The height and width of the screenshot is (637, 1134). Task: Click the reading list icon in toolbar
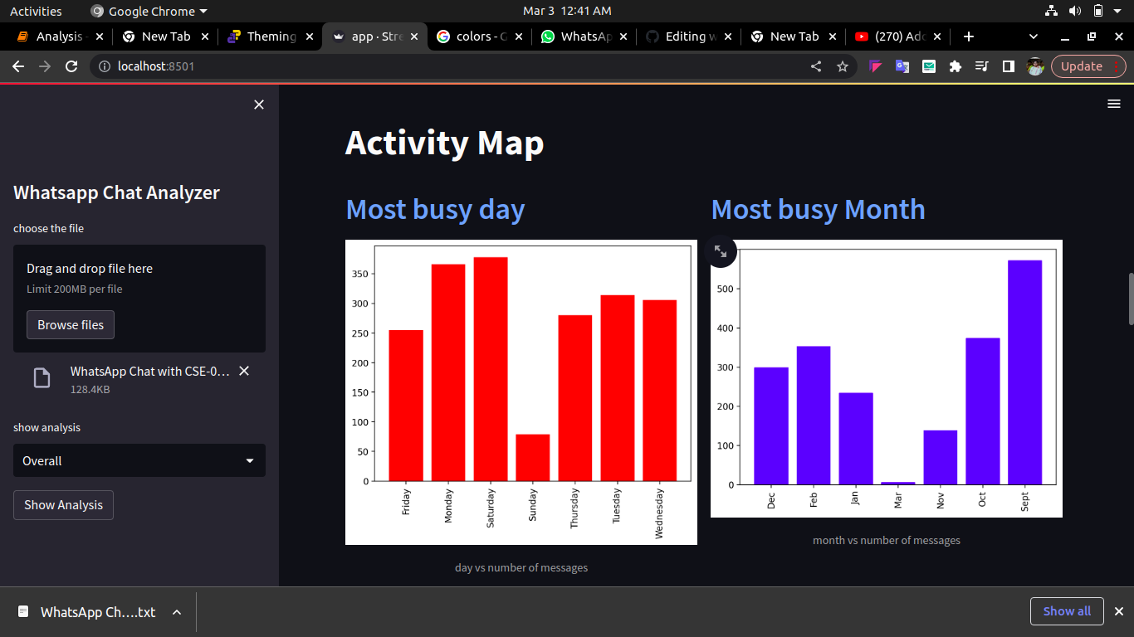(x=981, y=66)
